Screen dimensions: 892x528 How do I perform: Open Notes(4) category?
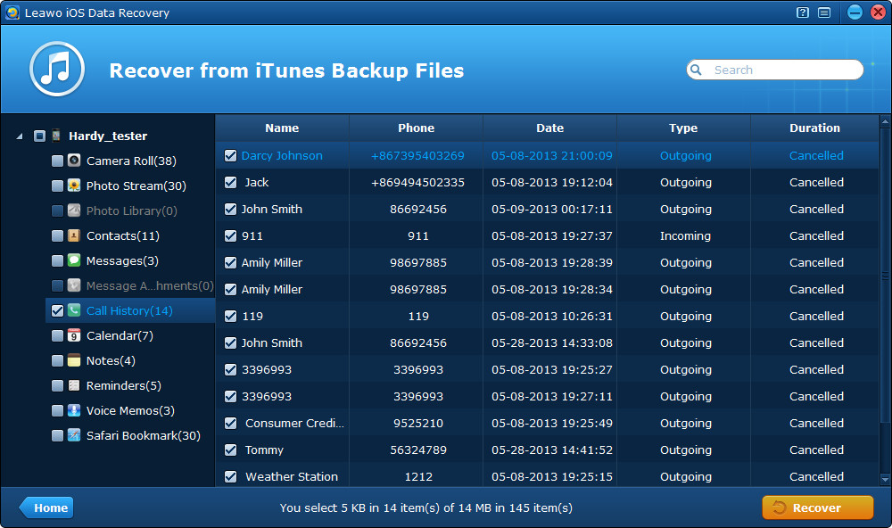(111, 360)
